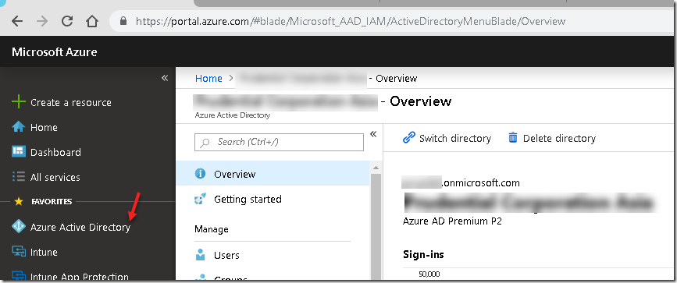
Task: Open Dashboard in the sidebar
Action: pos(55,152)
